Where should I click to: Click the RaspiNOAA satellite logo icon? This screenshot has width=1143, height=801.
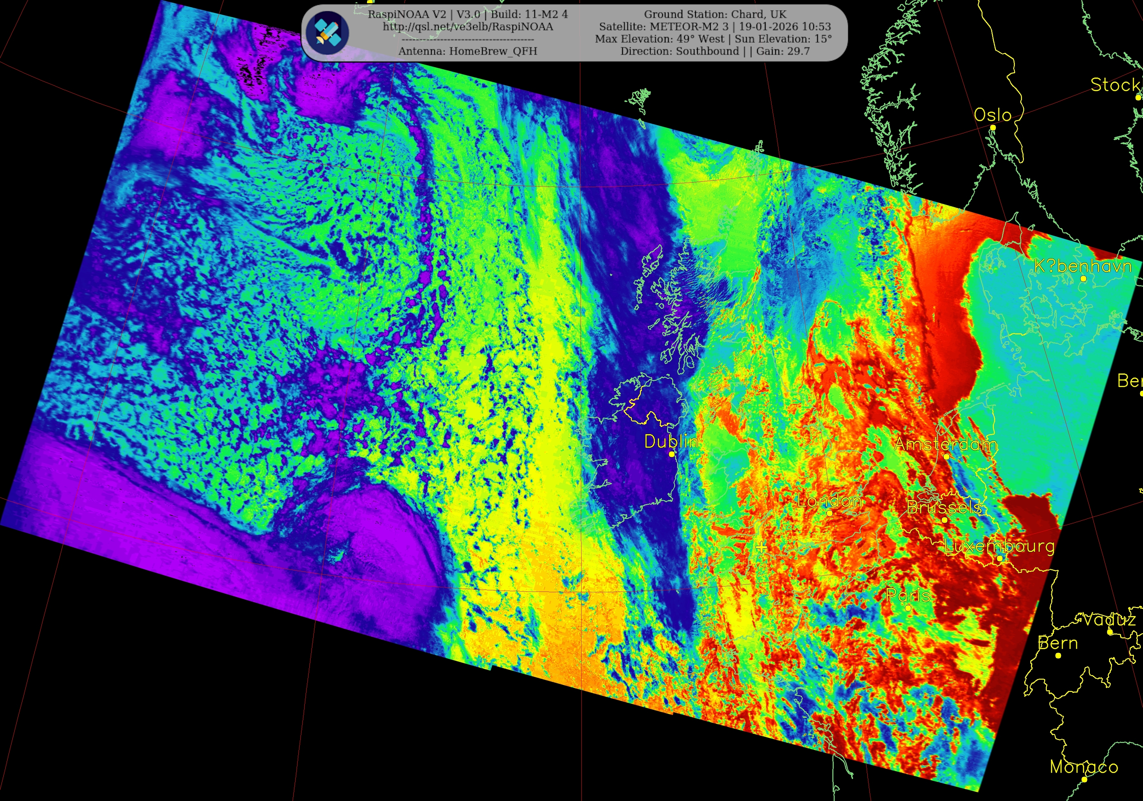coord(327,32)
